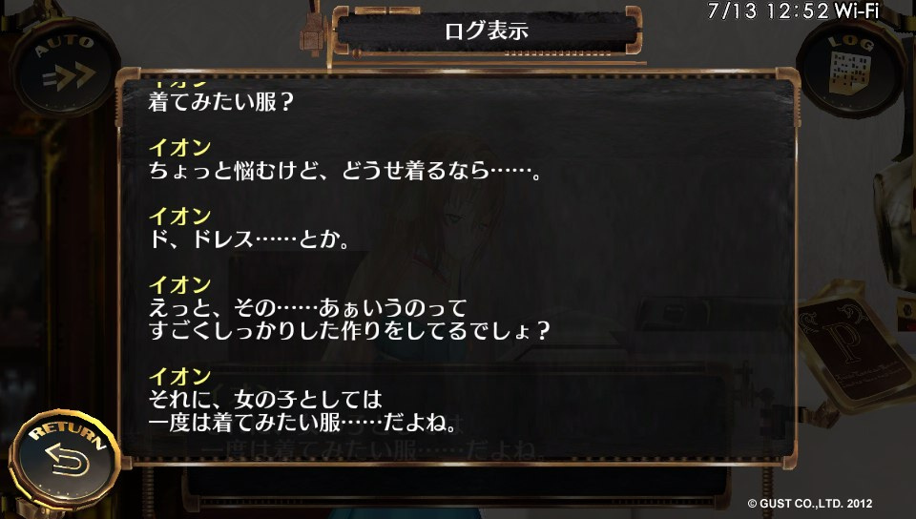
Task: Click the first speaker name イオン in yellow
Action: tap(179, 148)
